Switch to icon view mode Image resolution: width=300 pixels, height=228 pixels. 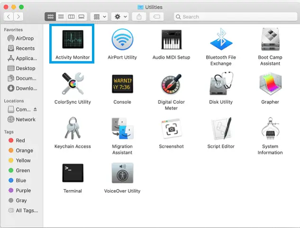(x=50, y=17)
